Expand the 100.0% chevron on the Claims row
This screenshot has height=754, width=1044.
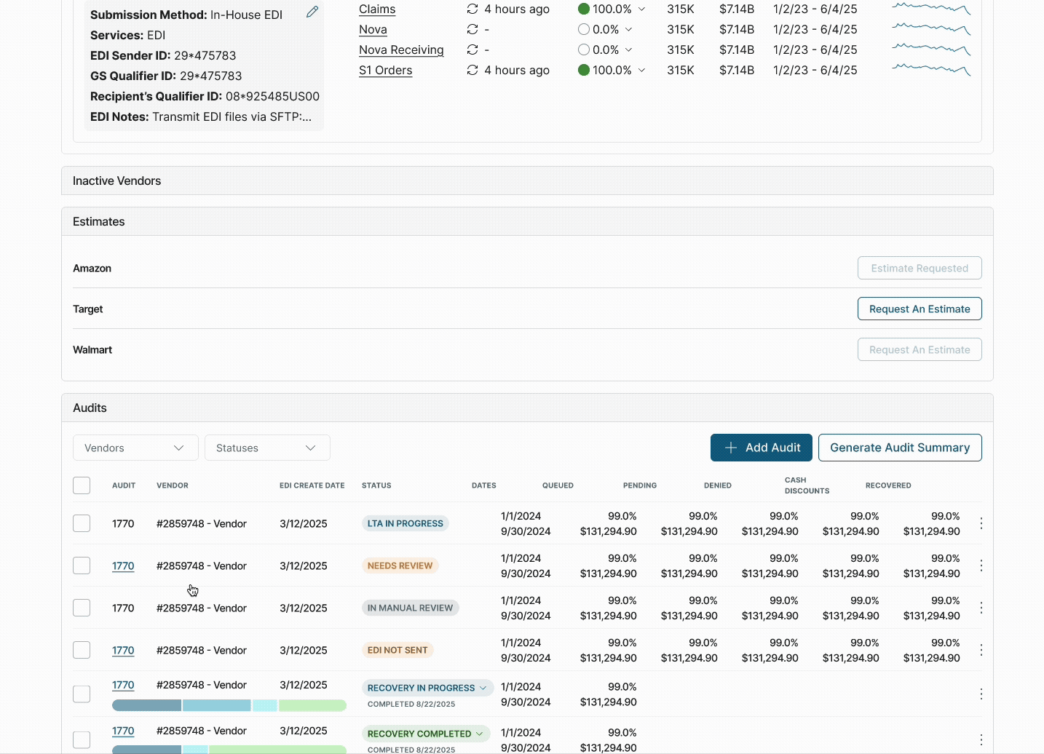641,9
